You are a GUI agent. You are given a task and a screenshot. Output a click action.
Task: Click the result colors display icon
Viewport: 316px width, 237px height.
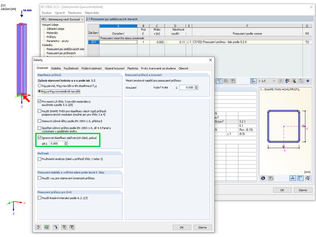point(287,81)
